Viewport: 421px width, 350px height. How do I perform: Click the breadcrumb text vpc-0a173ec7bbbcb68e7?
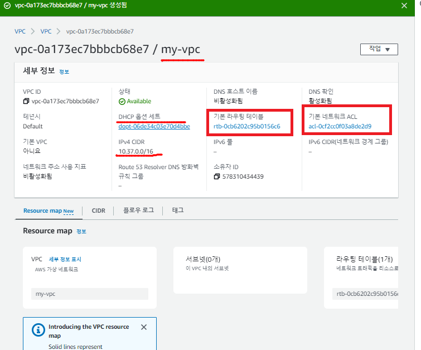(x=100, y=31)
